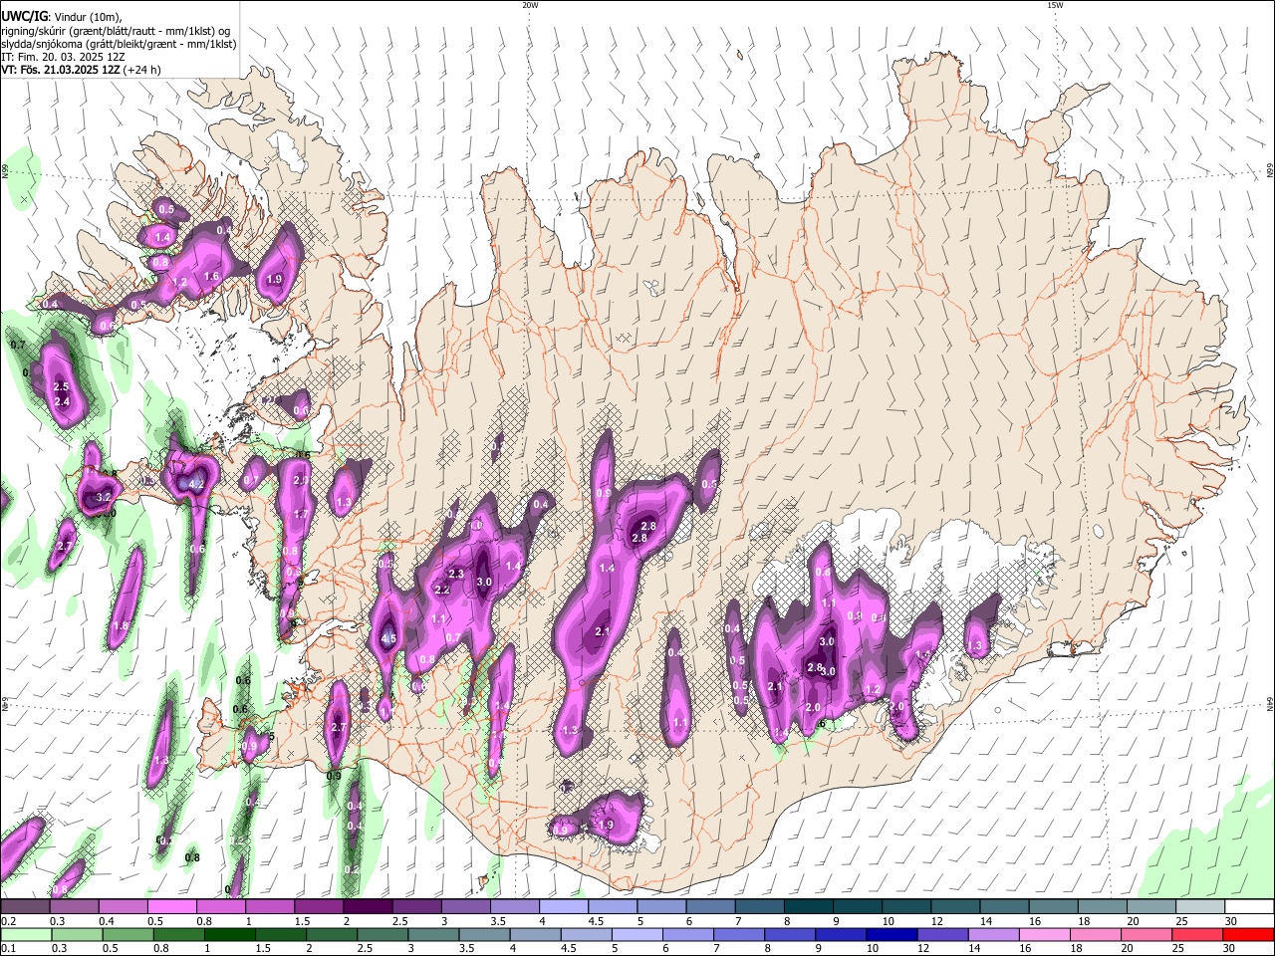This screenshot has width=1275, height=956.
Task: Click the upper legend swatch starting at 0.2
Action: coord(25,907)
